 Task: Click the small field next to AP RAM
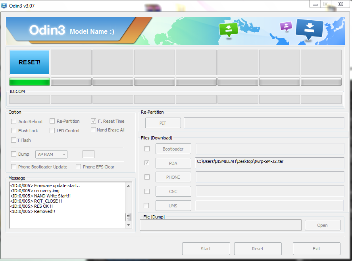(88, 154)
